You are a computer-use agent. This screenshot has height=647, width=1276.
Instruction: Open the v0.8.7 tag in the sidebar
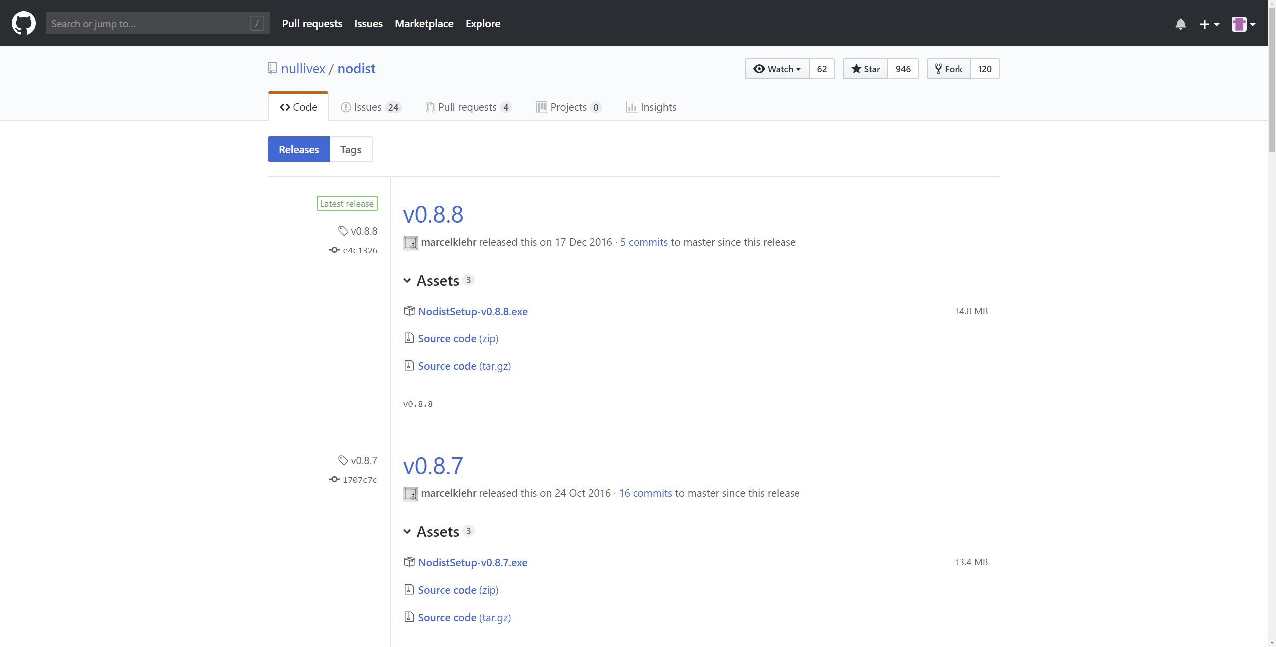(x=364, y=460)
